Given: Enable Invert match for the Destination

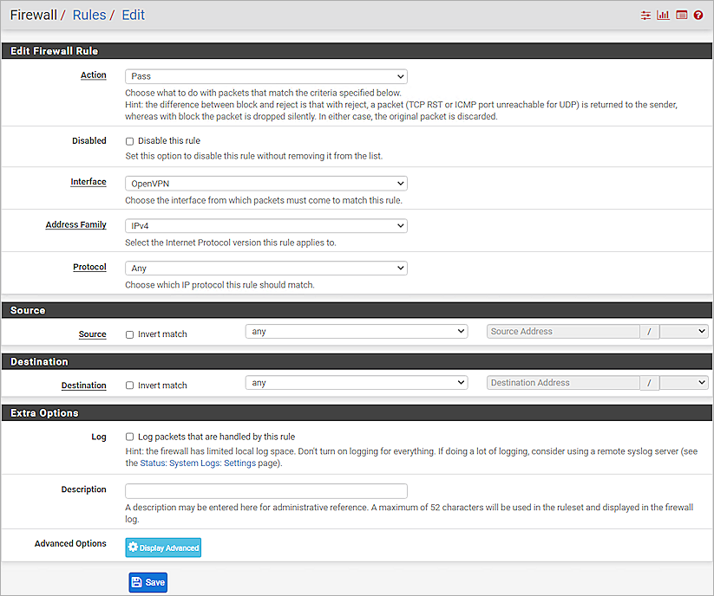Looking at the screenshot, I should [128, 385].
